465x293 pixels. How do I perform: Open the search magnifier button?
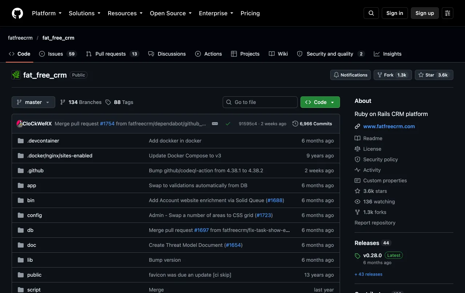(x=371, y=13)
